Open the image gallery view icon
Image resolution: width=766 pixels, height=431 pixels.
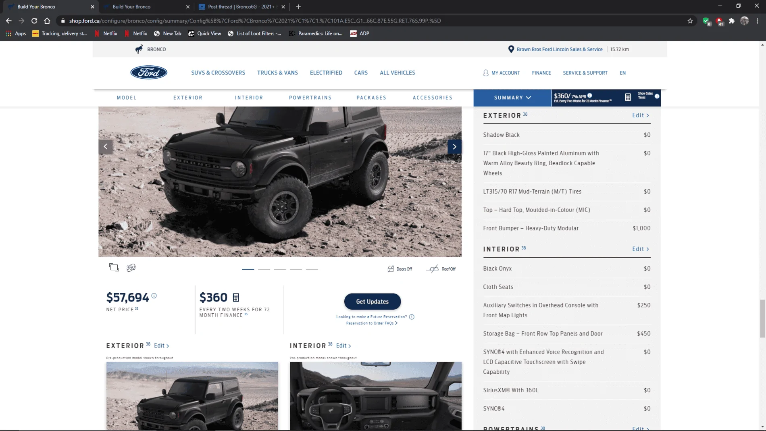114,267
